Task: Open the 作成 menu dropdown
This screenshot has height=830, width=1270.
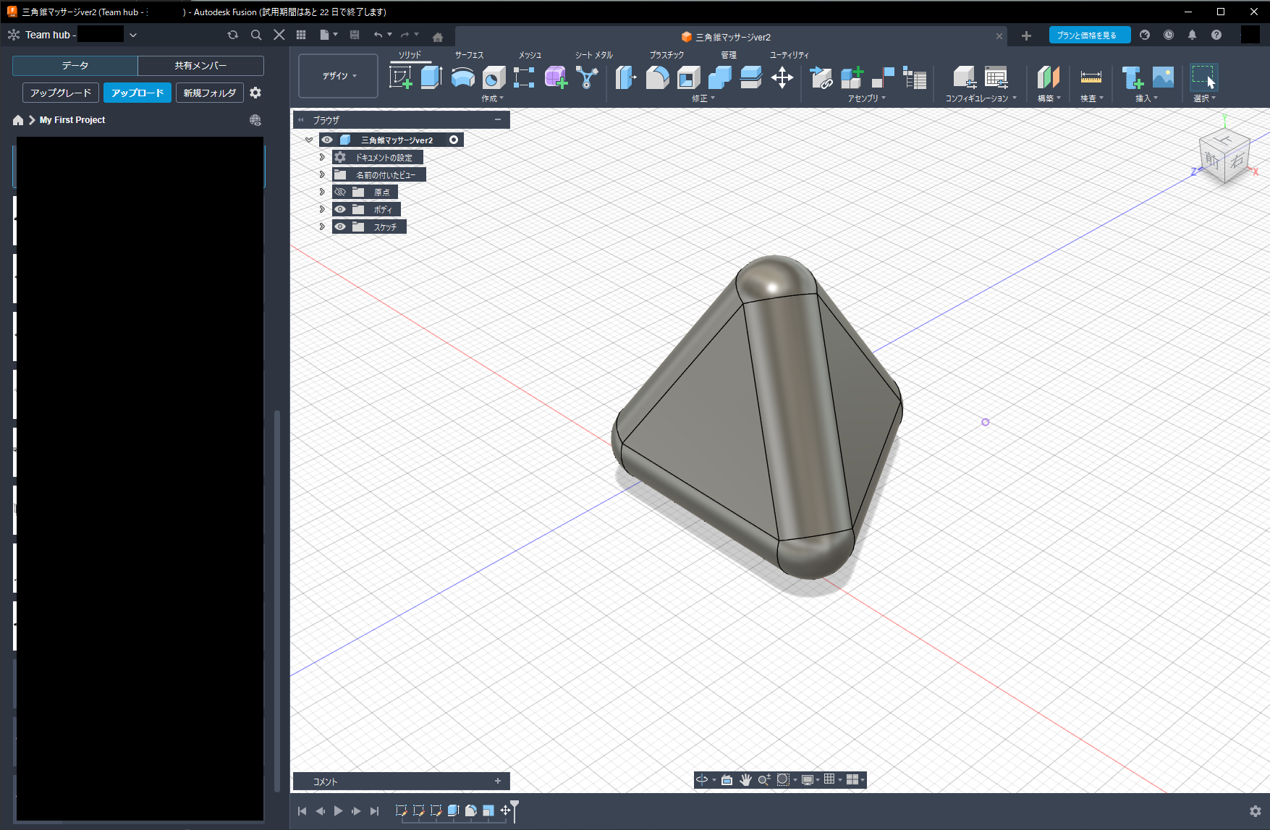Action: point(492,98)
